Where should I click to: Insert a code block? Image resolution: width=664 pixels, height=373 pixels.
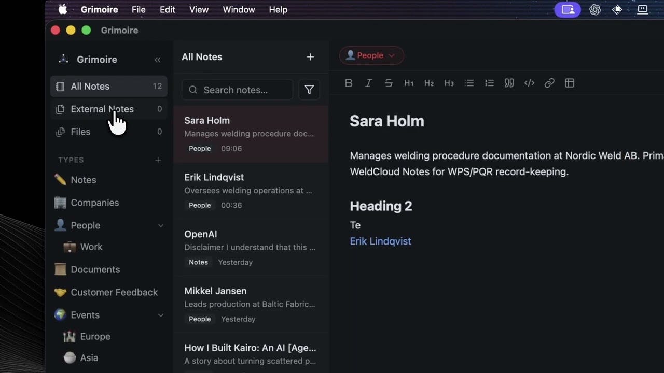pos(529,83)
